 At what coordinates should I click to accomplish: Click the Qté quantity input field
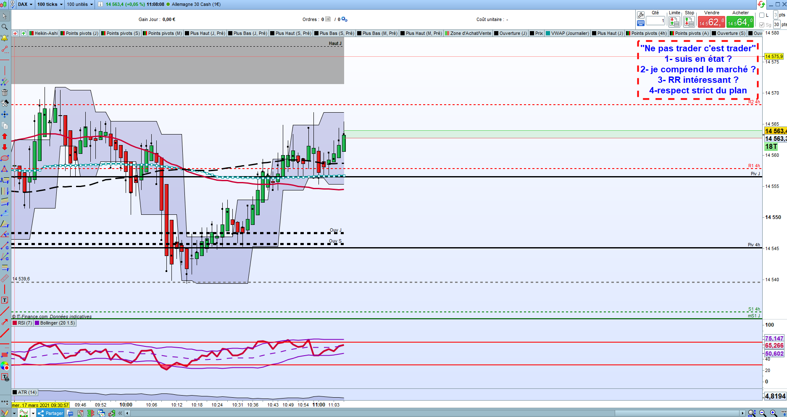[655, 21]
